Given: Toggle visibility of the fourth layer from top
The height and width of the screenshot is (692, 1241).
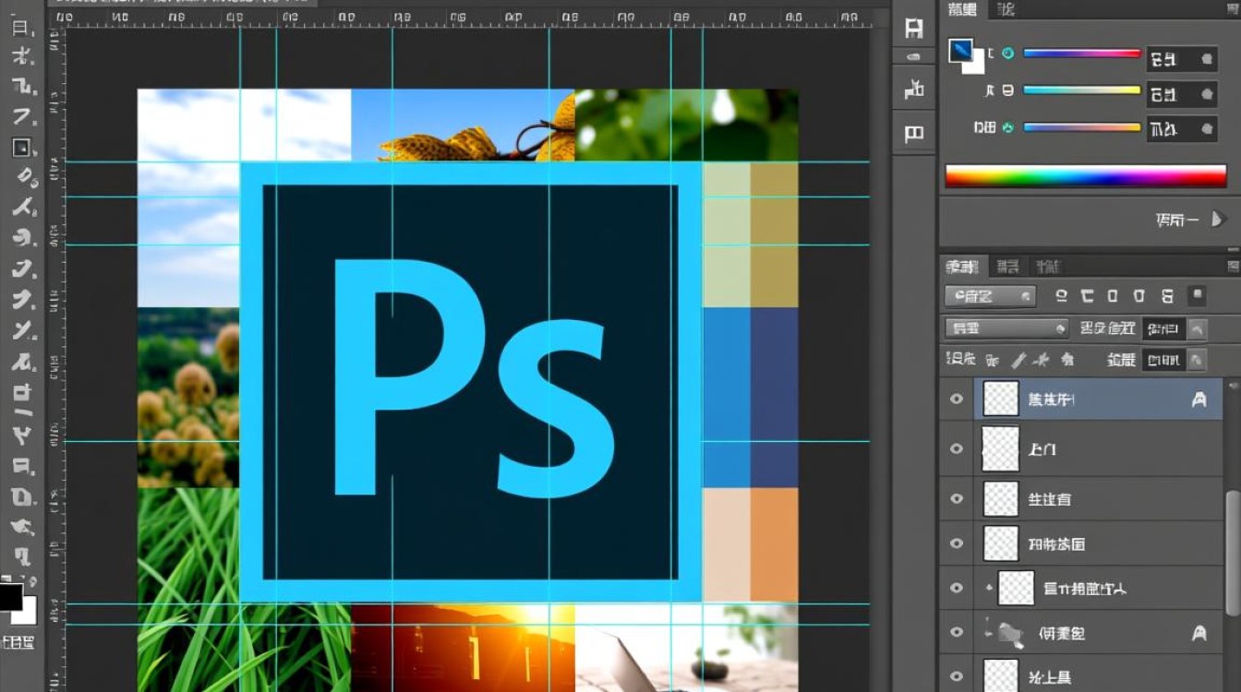Looking at the screenshot, I should tap(957, 544).
